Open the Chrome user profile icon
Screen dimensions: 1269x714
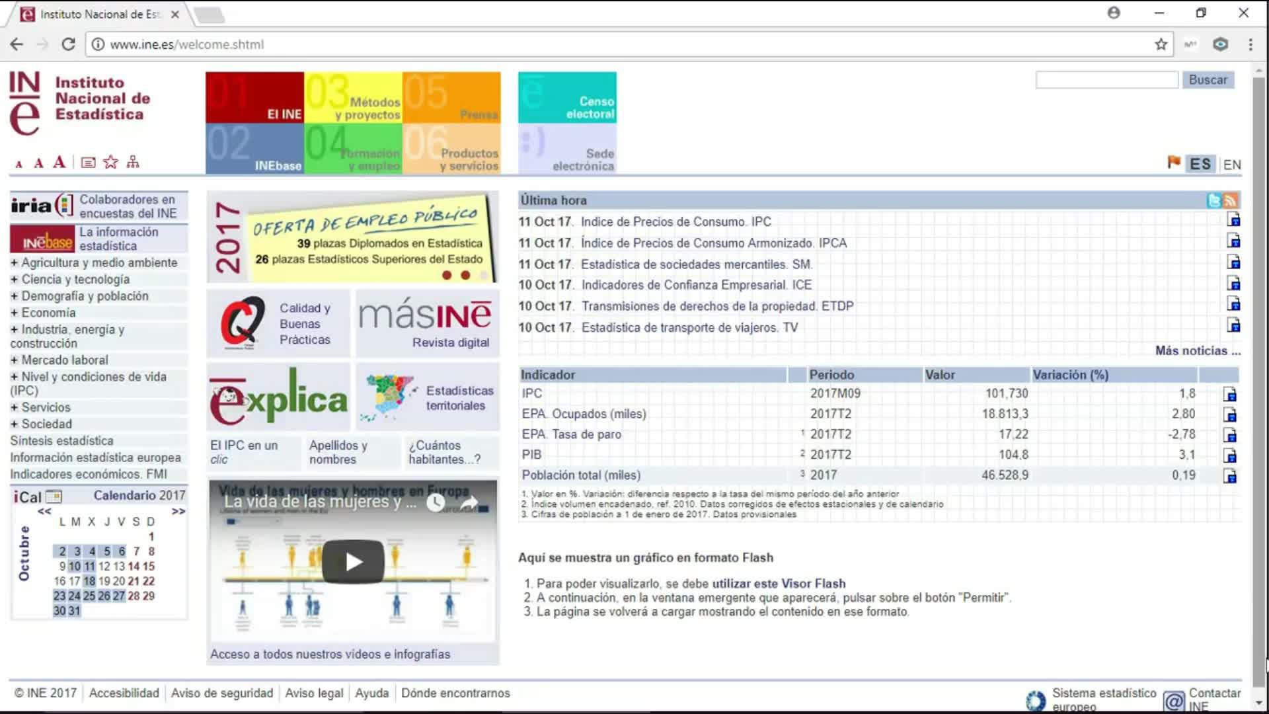[1114, 13]
